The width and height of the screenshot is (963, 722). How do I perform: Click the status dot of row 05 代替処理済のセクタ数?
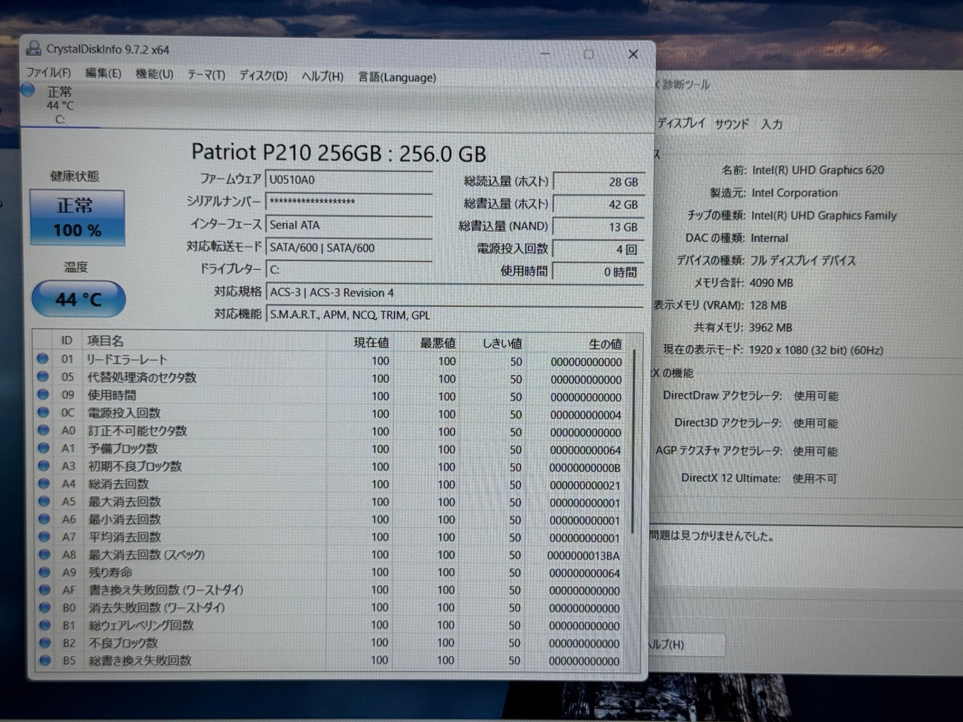pos(43,376)
